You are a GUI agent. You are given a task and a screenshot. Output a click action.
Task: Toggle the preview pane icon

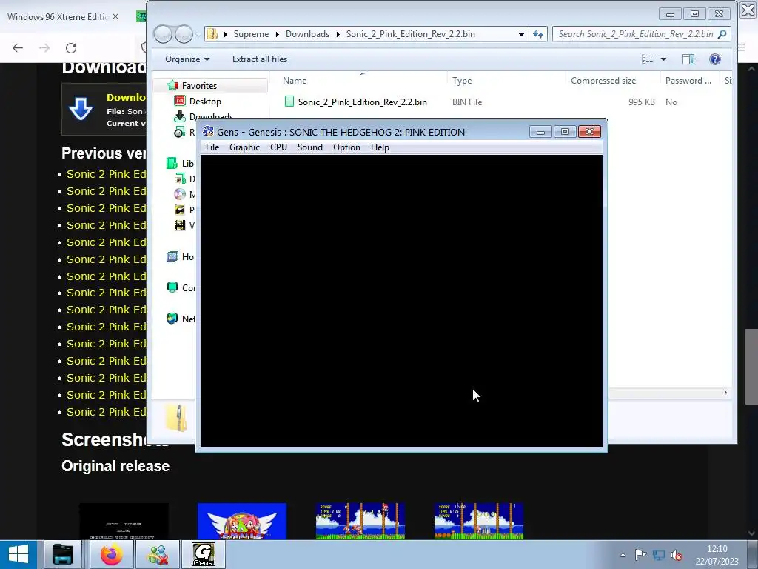click(688, 59)
